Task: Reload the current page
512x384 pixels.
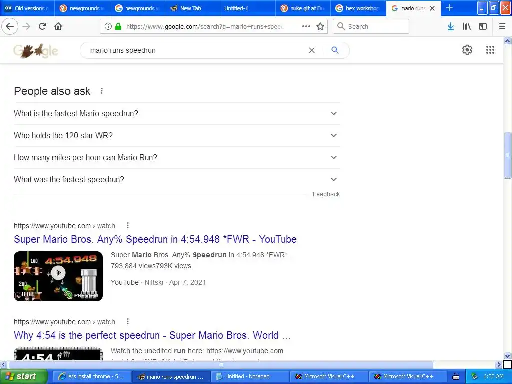Action: (x=42, y=26)
